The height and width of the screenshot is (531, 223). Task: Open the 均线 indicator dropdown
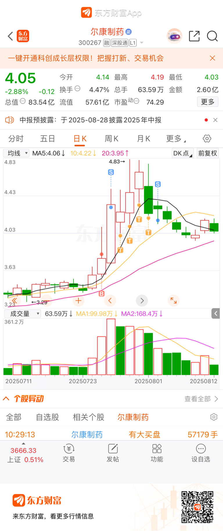pos(16,153)
